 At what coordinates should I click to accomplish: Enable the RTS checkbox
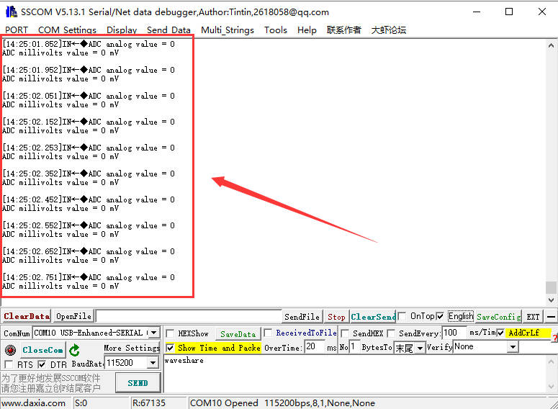coord(9,364)
